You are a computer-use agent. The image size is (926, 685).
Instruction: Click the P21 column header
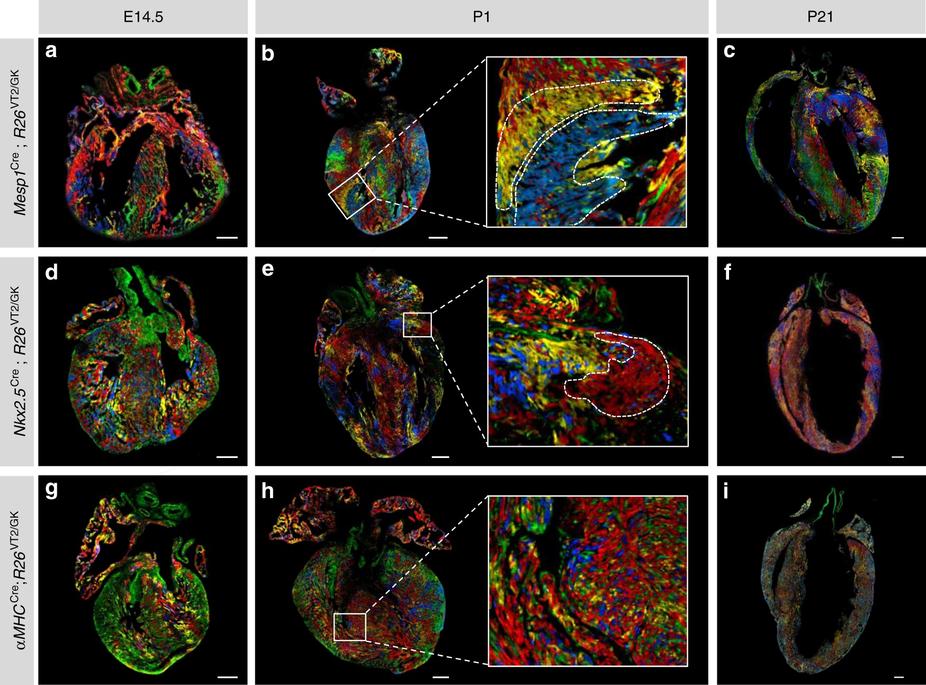tap(821, 17)
